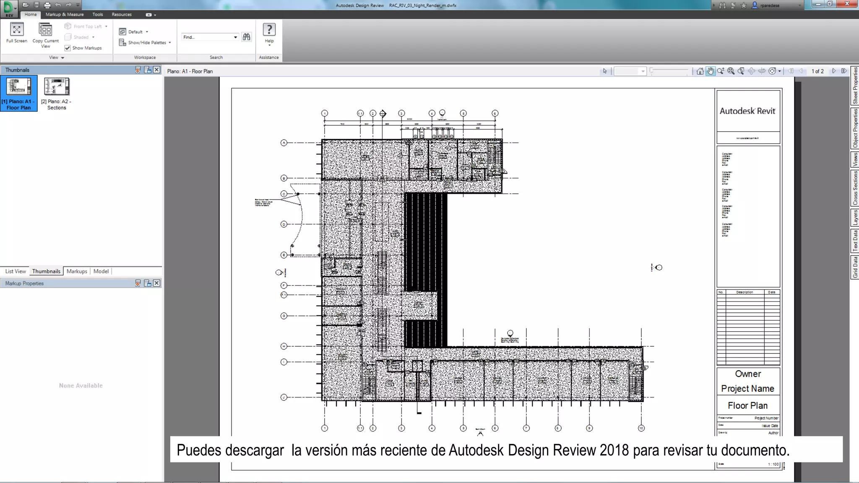Image resolution: width=859 pixels, height=483 pixels.
Task: Click the SteeringWheels icon
Action: 772,71
